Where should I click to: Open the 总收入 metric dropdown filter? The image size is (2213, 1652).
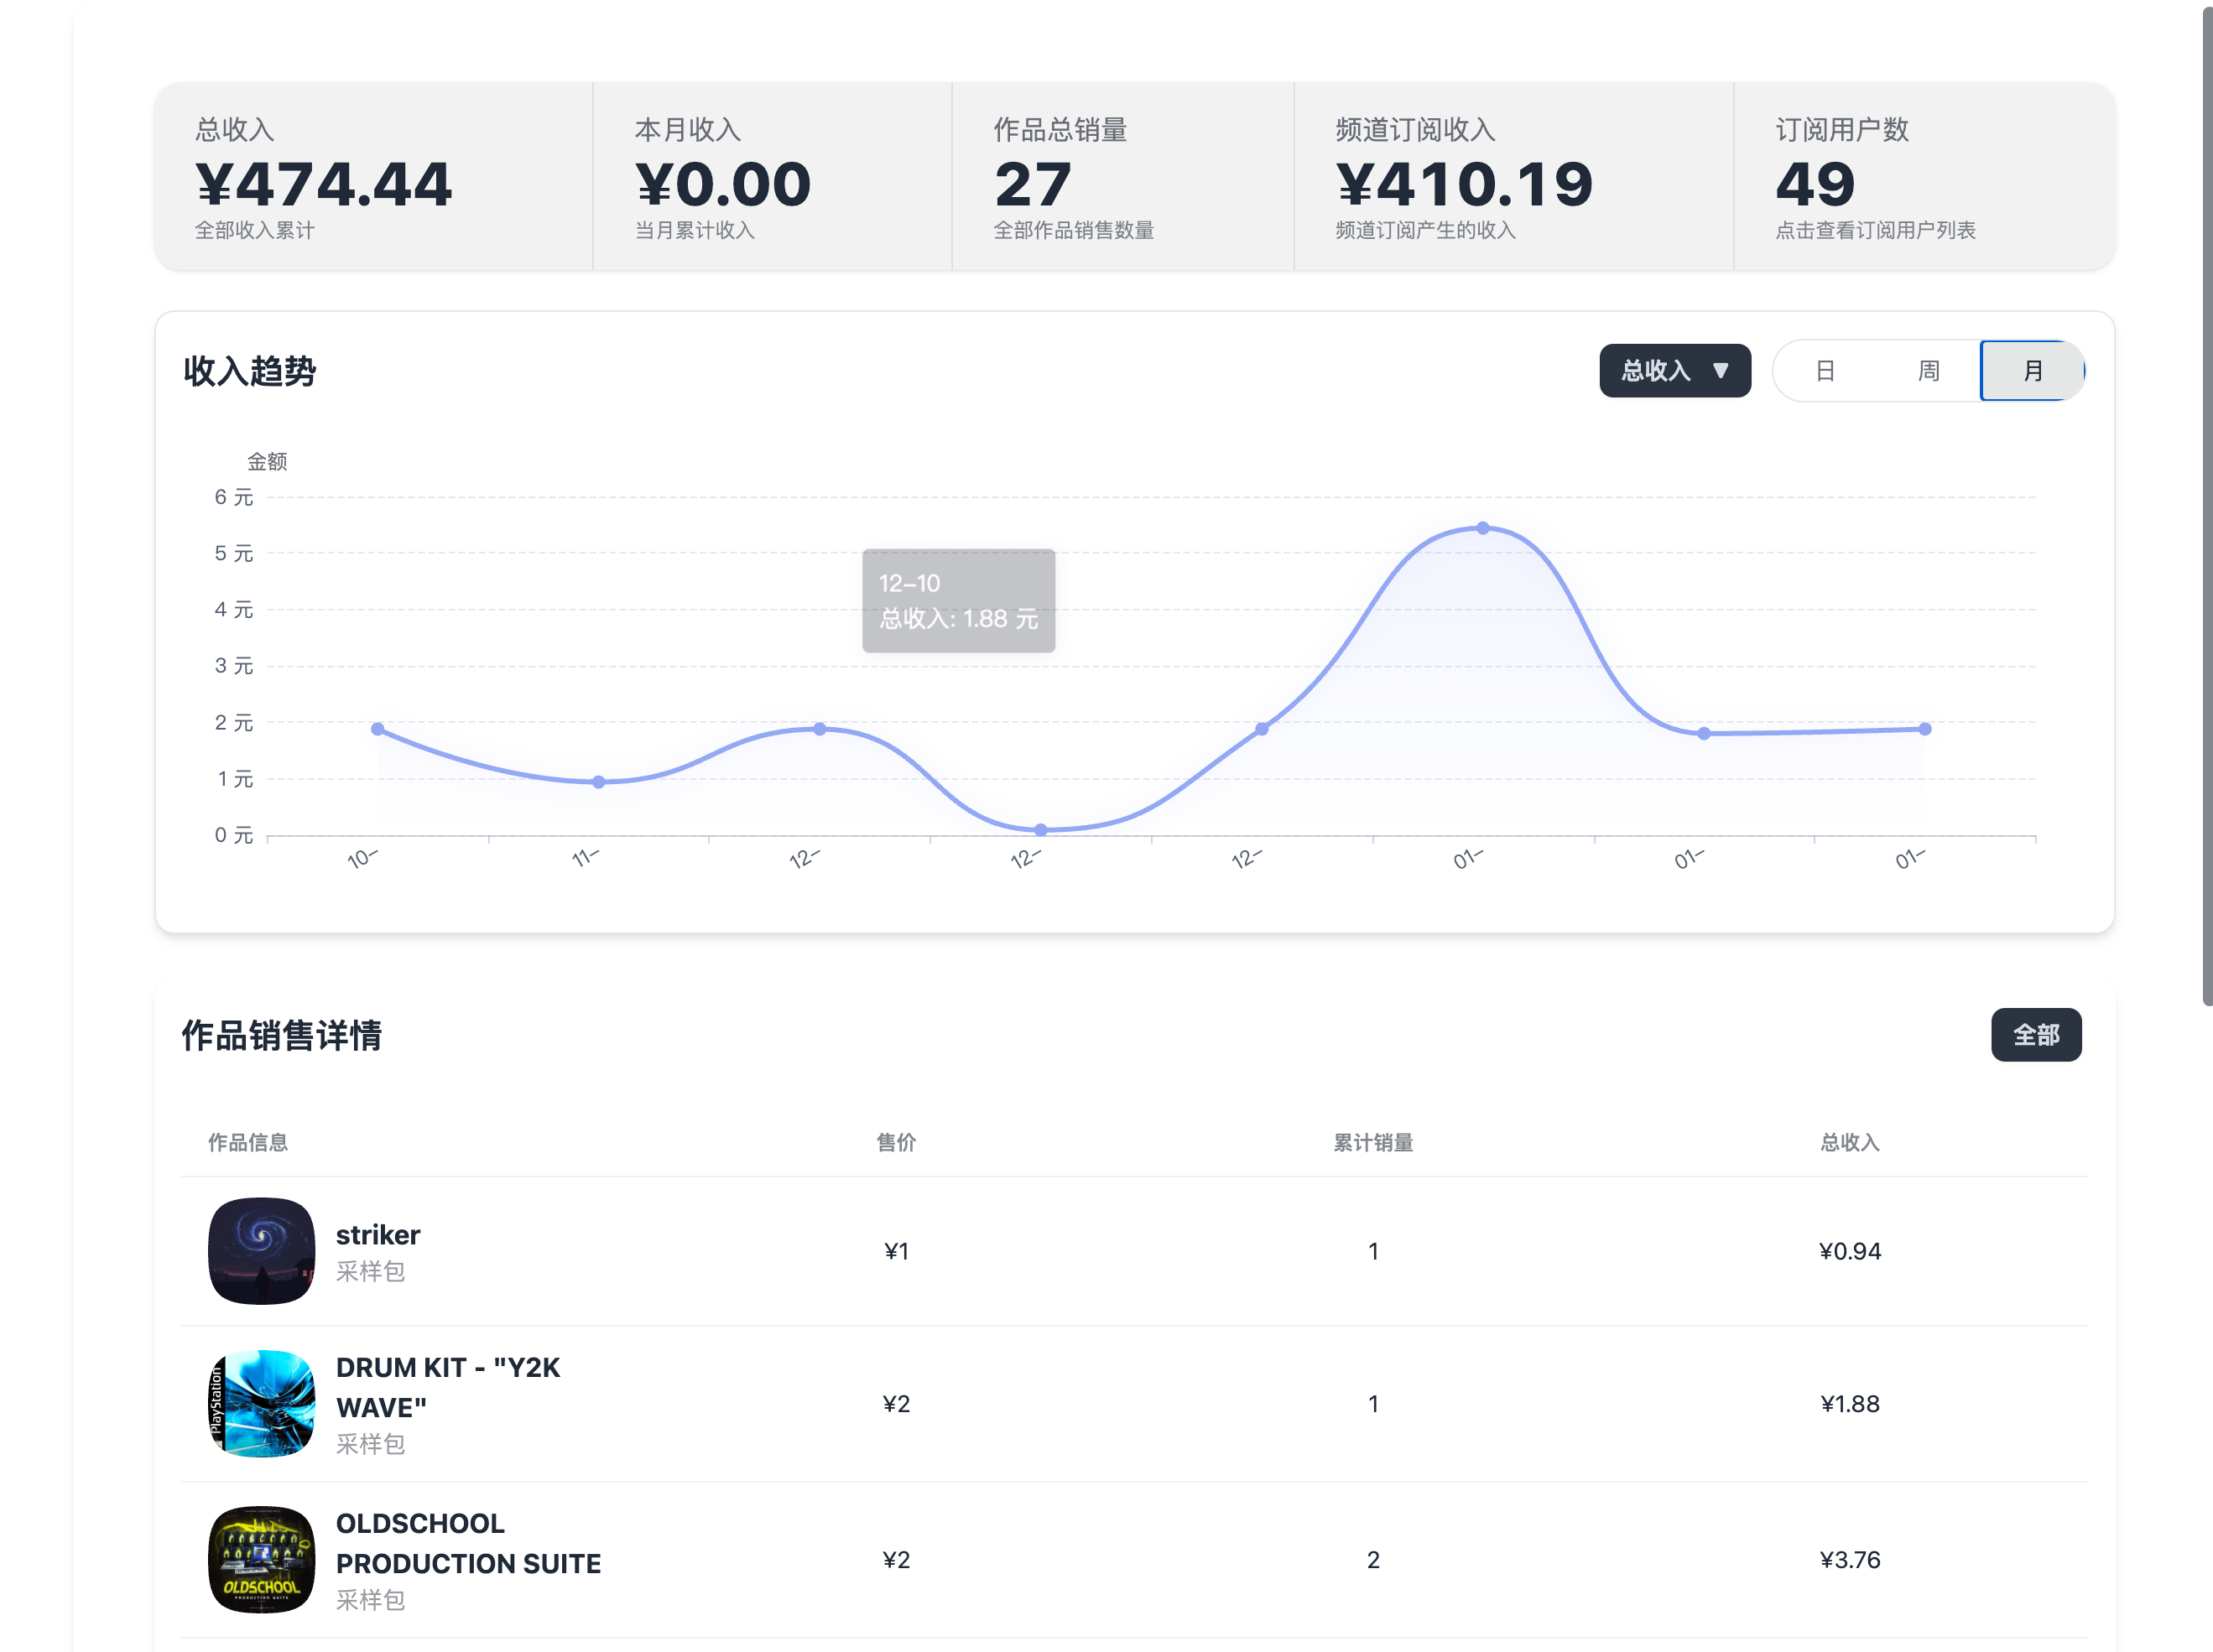point(1674,371)
